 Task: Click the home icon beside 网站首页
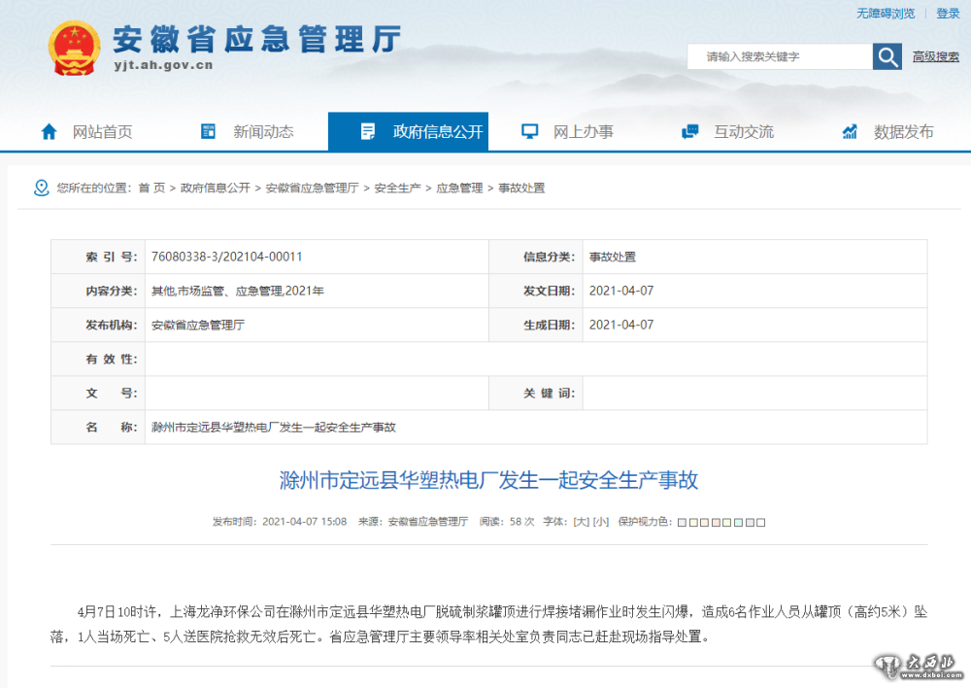[x=49, y=131]
